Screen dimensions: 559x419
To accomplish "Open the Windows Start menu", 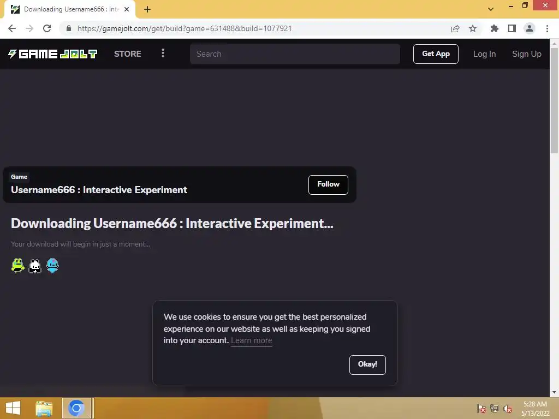I will 13,408.
